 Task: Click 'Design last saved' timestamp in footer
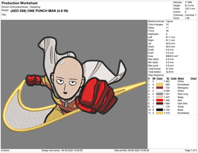[62, 150]
